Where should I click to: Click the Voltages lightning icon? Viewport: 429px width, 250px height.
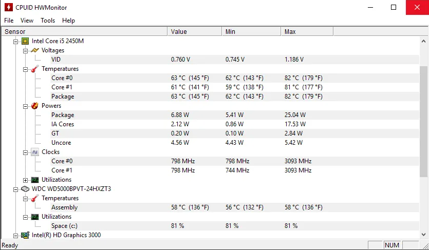tap(35, 50)
